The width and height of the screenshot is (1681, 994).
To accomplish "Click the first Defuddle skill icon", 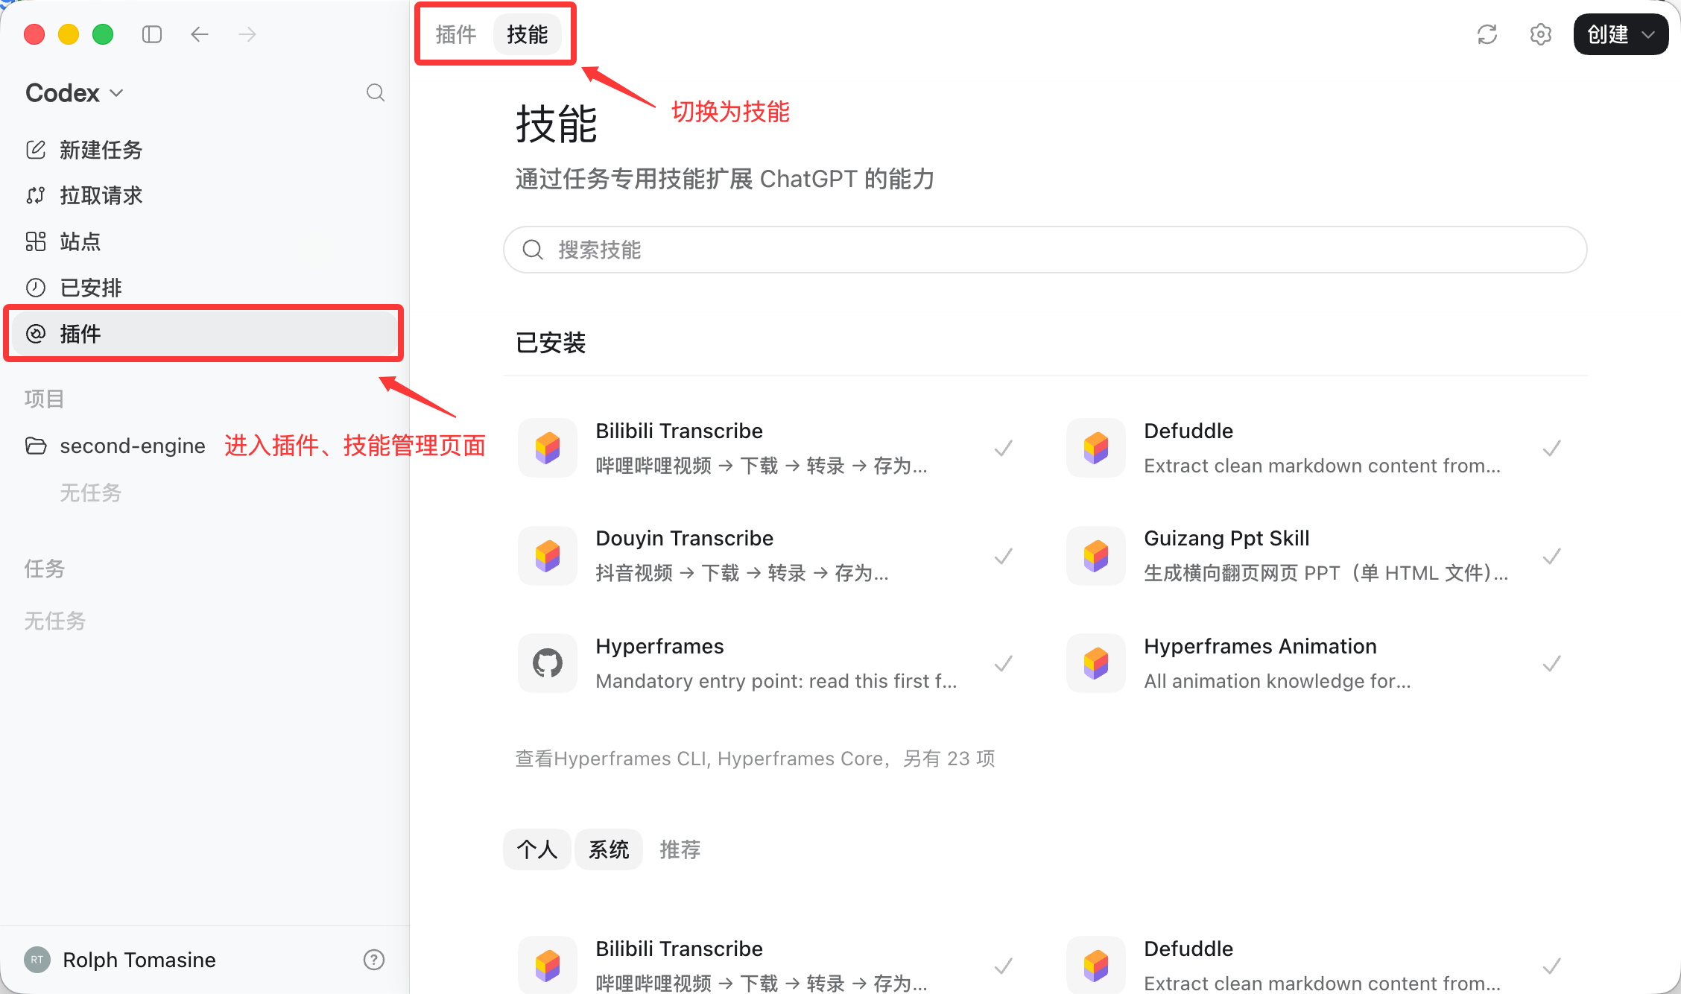I will (x=1096, y=448).
